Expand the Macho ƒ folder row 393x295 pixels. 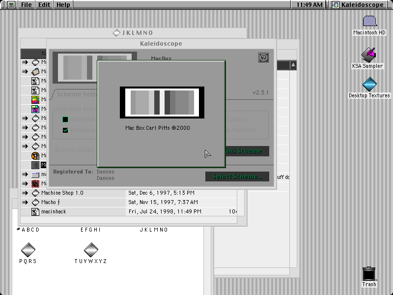tap(25, 202)
